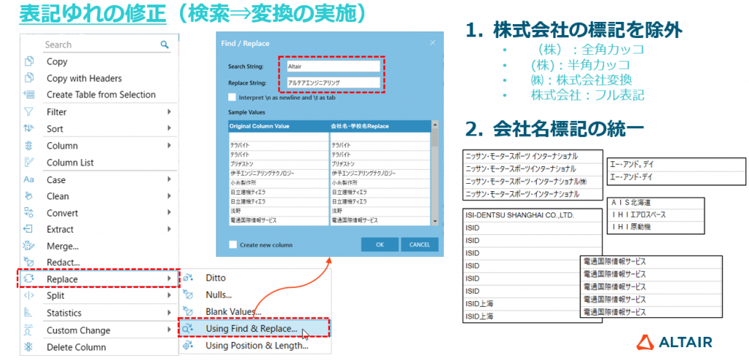Expand the Sort submenu arrow
Viewport: 749px width, 361px height.
coord(169,128)
